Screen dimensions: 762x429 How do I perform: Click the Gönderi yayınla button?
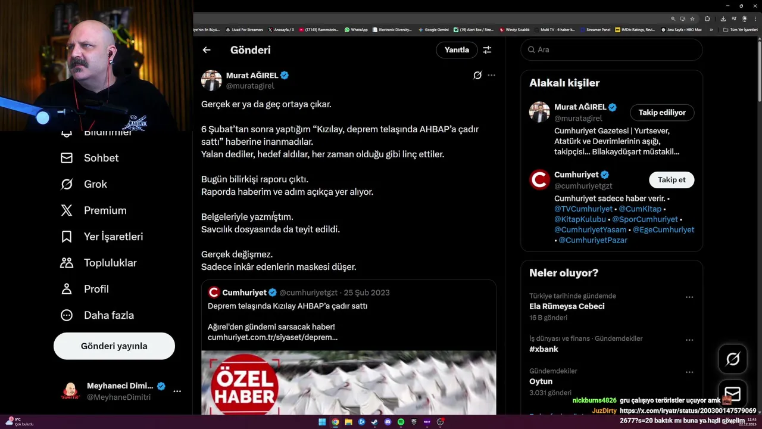tap(114, 346)
